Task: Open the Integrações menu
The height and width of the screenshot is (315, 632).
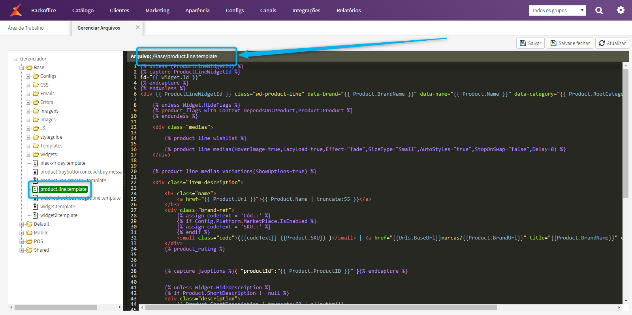Action: pyautogui.click(x=306, y=10)
